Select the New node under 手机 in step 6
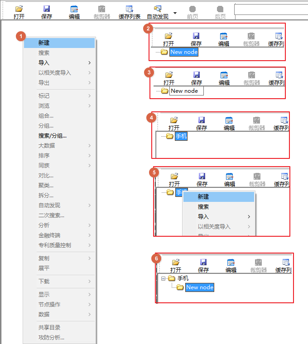Viewport: 308px width, 344px height. pos(199,287)
